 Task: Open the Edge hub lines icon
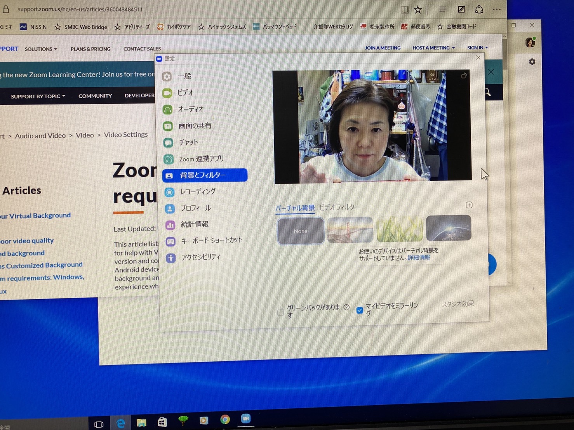pos(443,9)
